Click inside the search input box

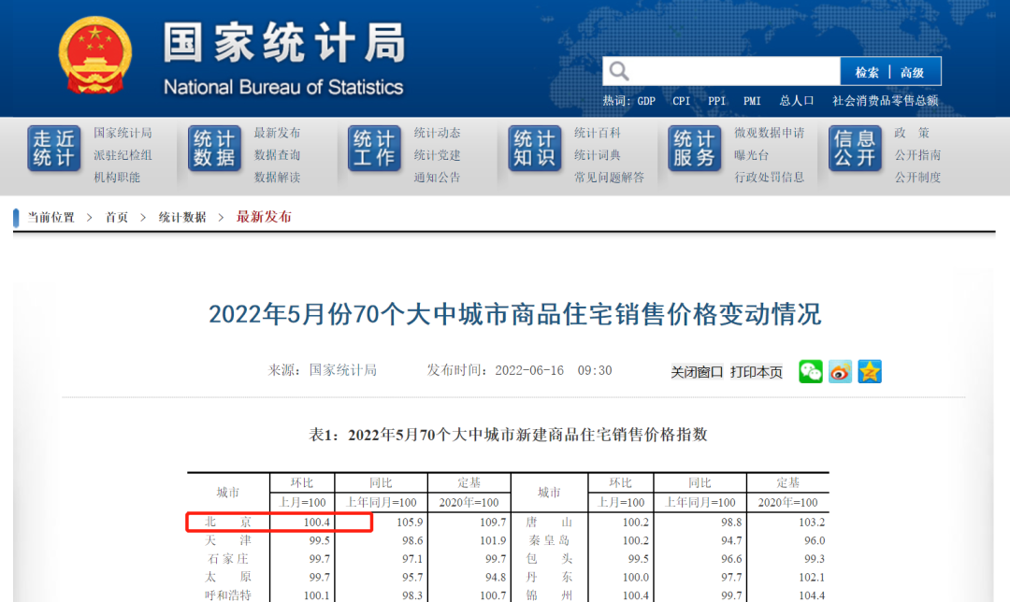click(x=729, y=70)
